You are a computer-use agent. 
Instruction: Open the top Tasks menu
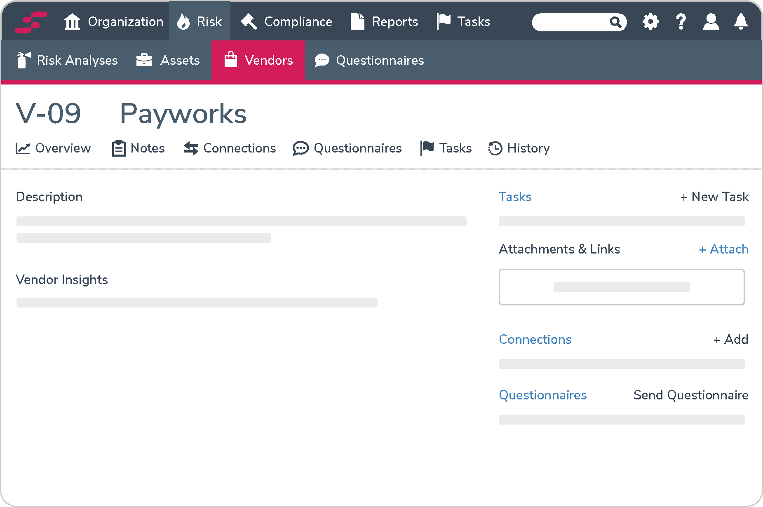pos(463,21)
